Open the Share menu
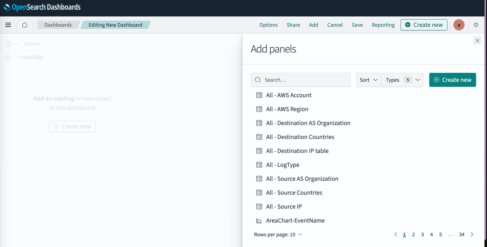This screenshot has height=247, width=487. [293, 25]
